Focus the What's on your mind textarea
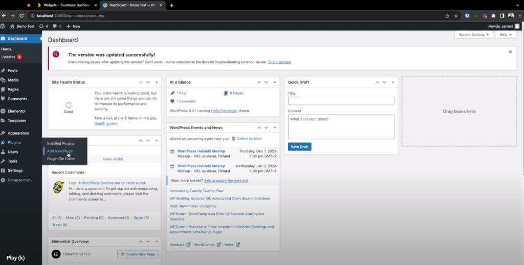The height and width of the screenshot is (265, 524). point(341,127)
